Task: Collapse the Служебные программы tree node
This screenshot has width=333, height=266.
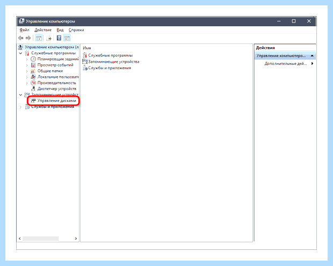Action: tap(20, 53)
